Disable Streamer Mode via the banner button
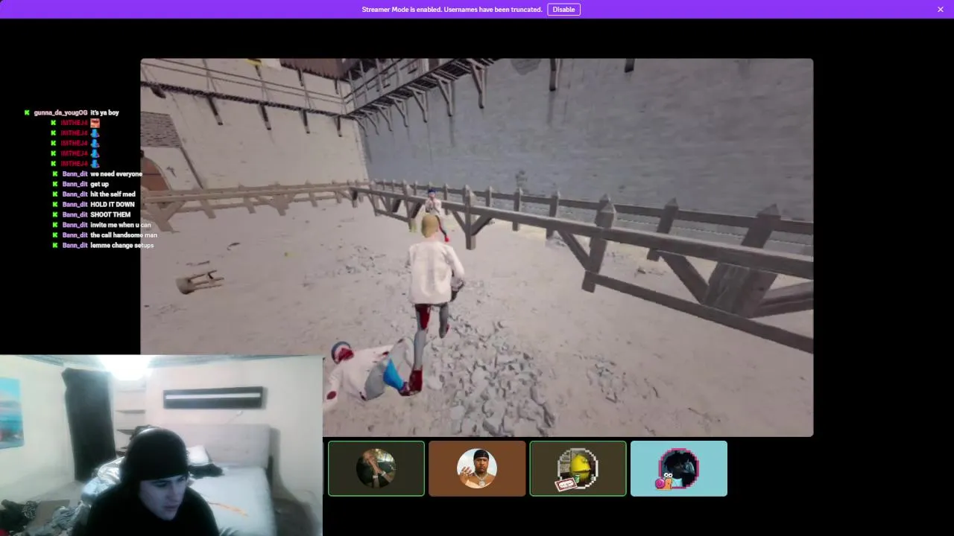This screenshot has height=536, width=954. (563, 10)
